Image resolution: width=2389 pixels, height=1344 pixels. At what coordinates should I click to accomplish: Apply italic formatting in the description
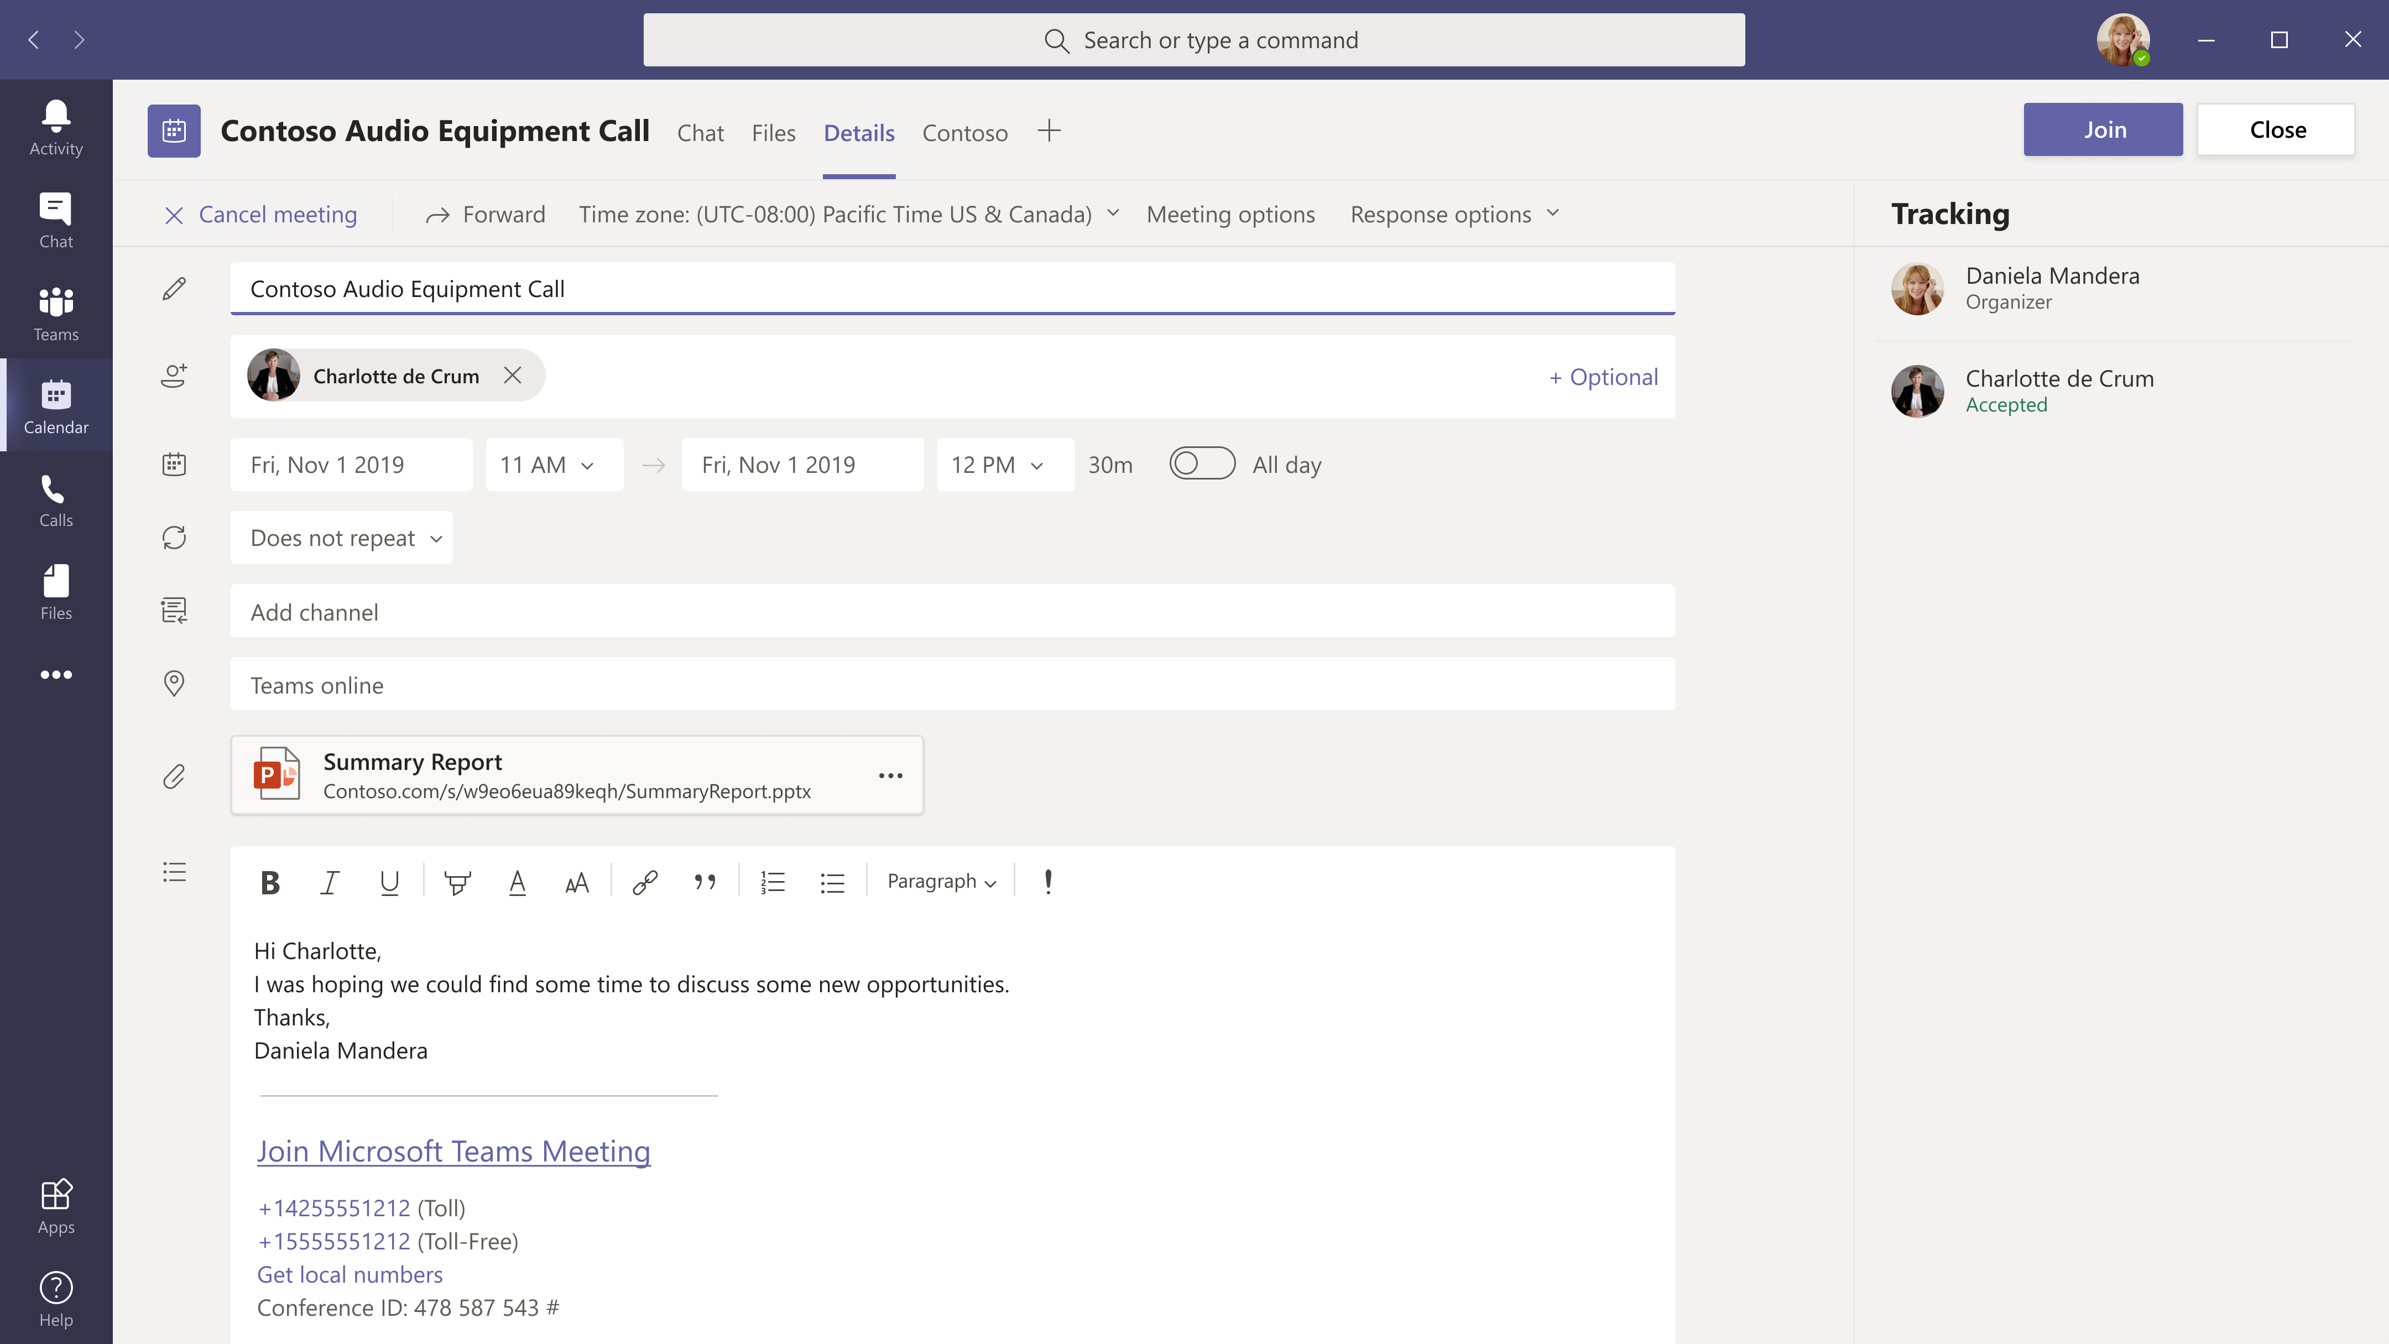(329, 881)
